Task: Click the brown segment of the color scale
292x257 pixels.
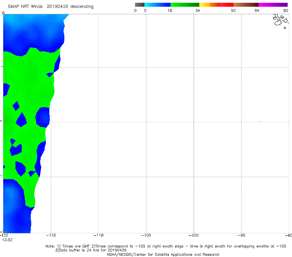Action: pyautogui.click(x=246, y=5)
